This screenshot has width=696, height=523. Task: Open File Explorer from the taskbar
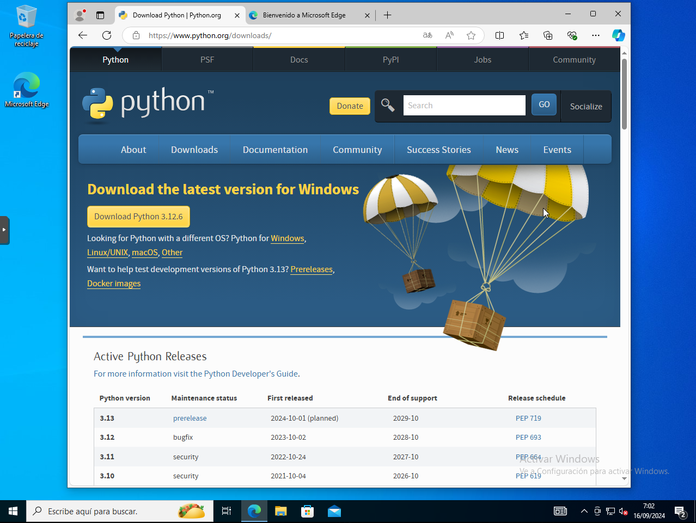(280, 511)
